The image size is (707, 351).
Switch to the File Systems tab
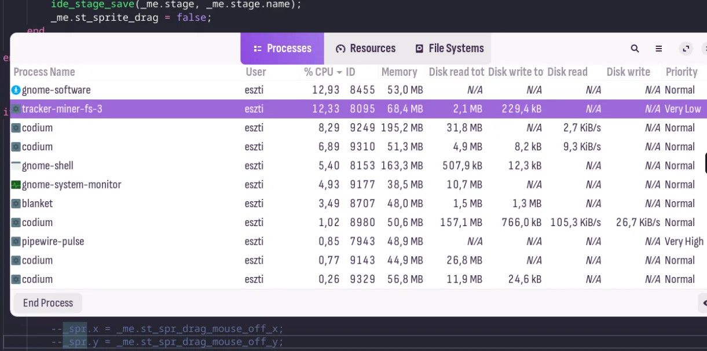pyautogui.click(x=449, y=49)
